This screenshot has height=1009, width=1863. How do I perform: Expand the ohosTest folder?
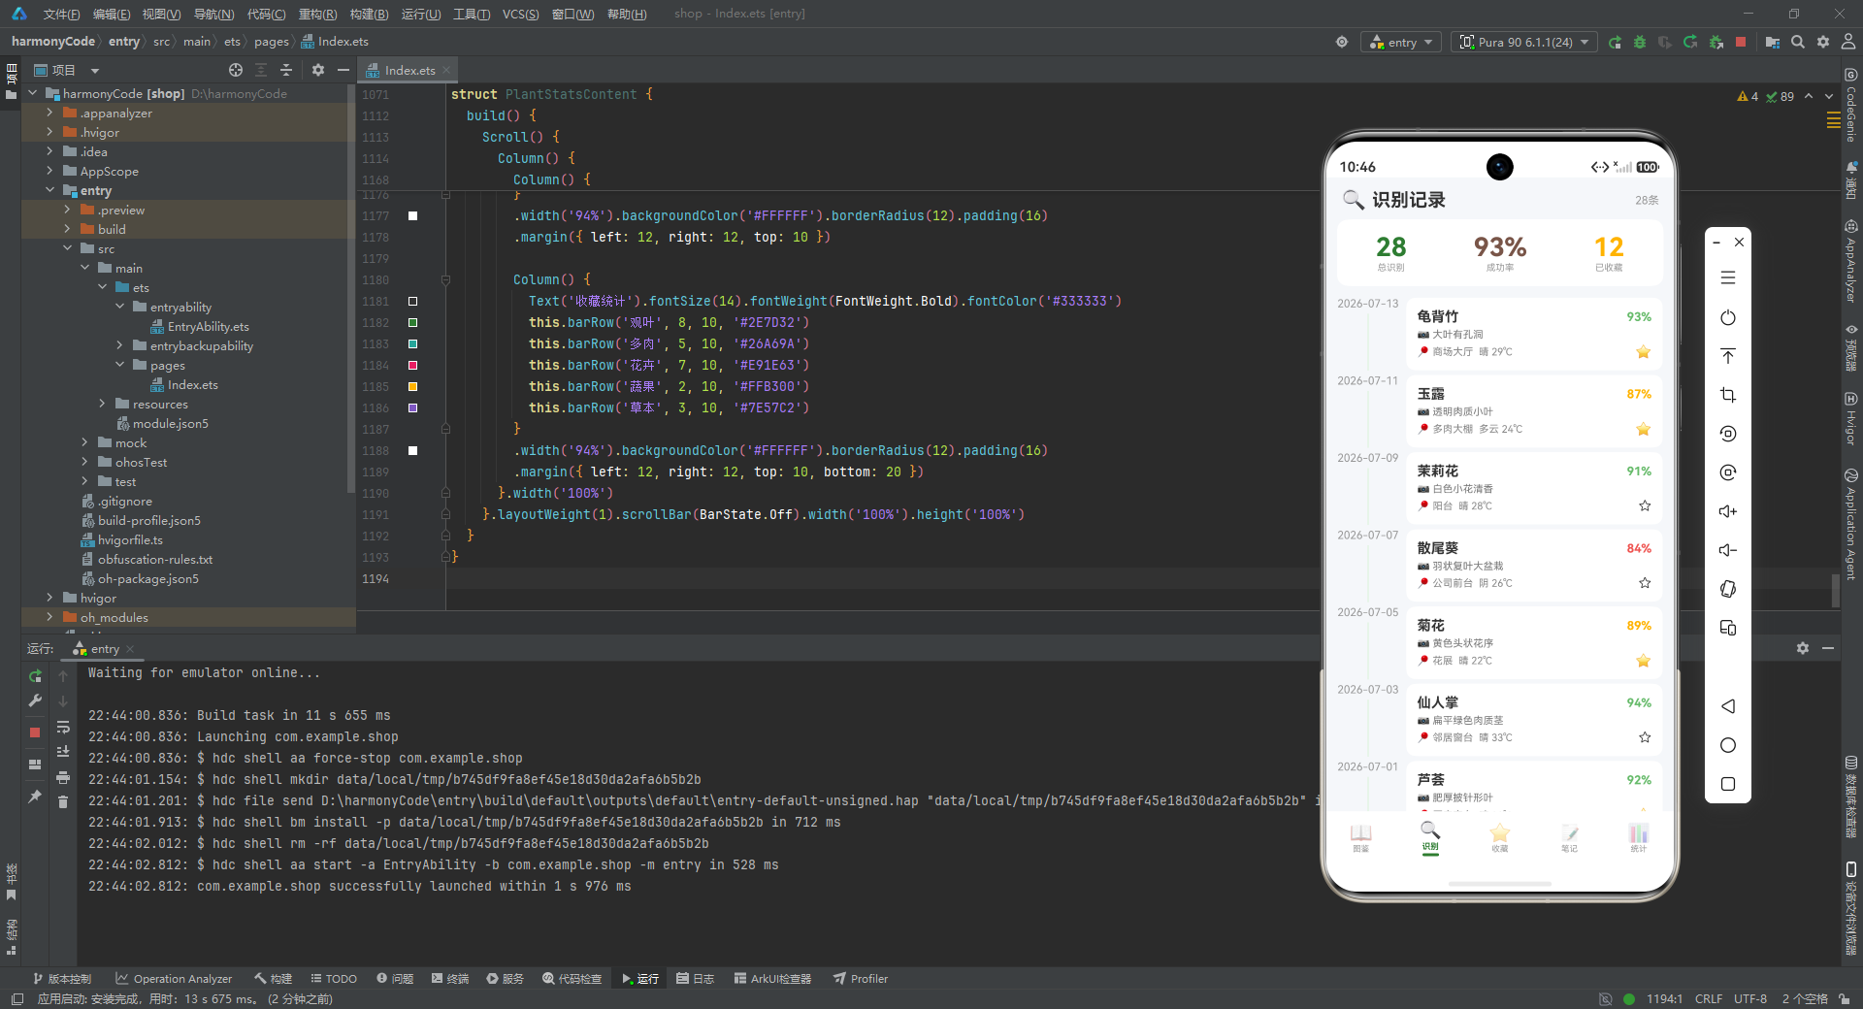84,462
